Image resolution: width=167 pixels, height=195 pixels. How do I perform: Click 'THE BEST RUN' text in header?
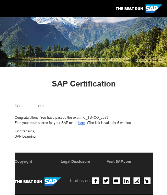(x=129, y=9)
